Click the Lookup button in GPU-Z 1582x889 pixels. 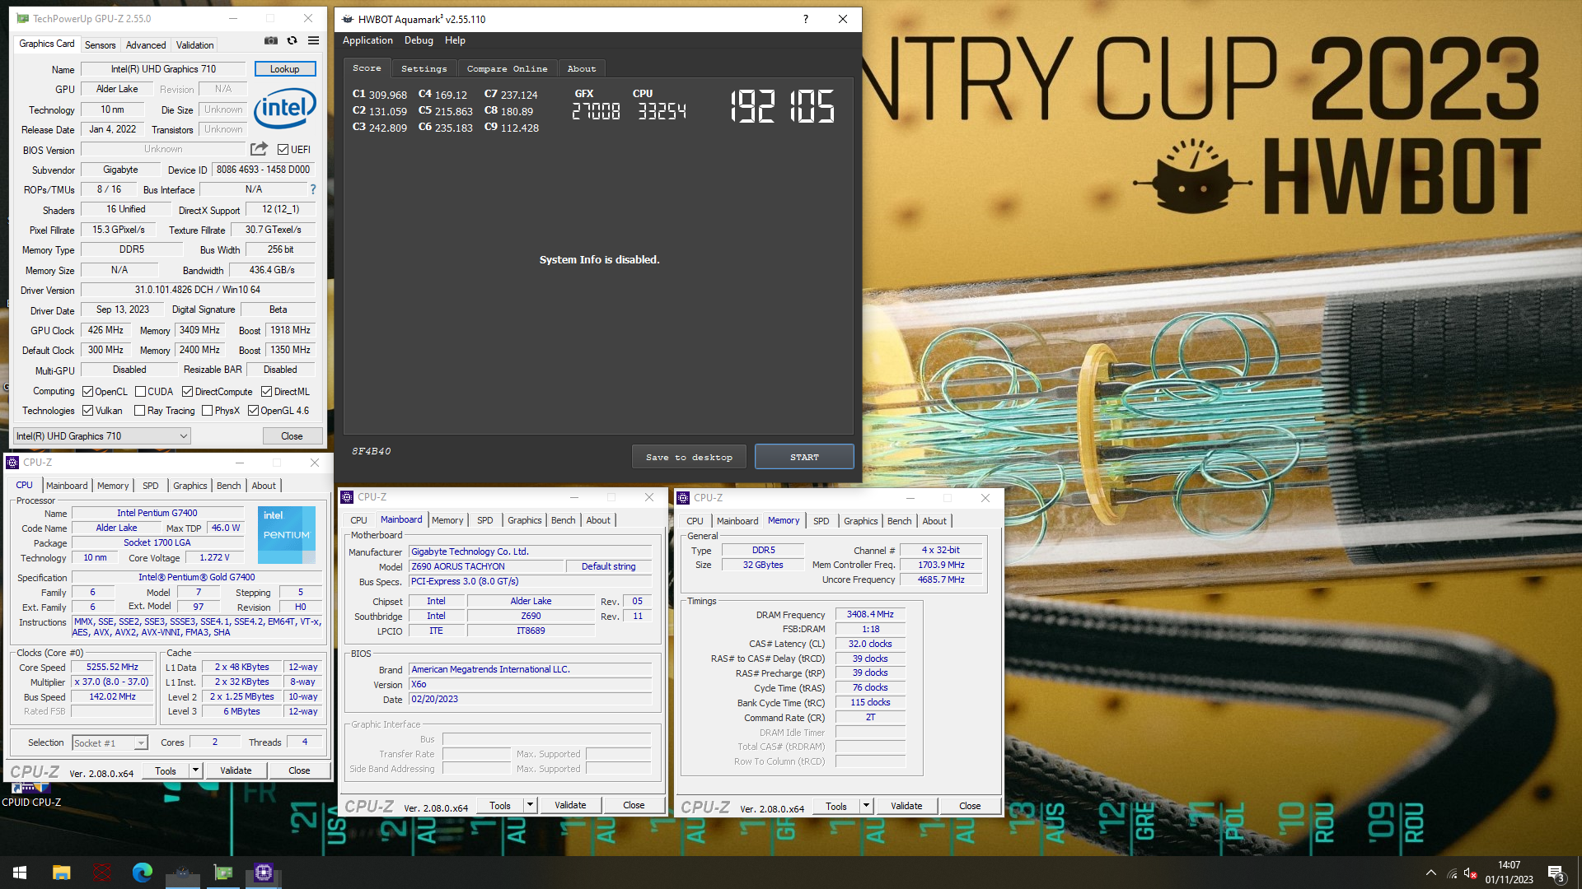click(x=284, y=69)
